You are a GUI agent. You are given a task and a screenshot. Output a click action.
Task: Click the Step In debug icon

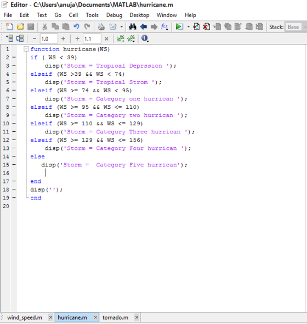pyautogui.click(x=228, y=27)
